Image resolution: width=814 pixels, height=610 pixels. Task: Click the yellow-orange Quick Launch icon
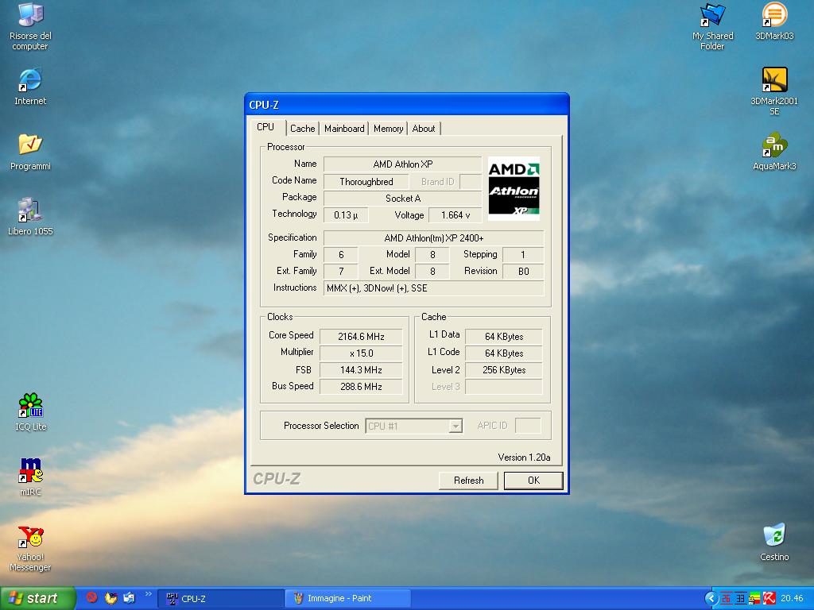coord(110,597)
